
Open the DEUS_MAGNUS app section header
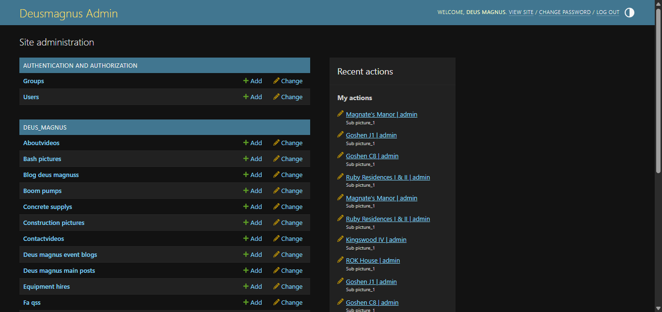click(x=45, y=127)
